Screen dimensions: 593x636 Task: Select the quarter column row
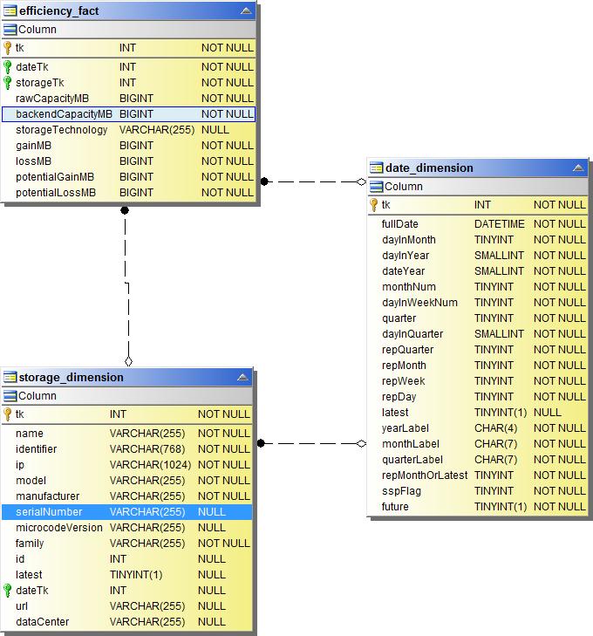tap(478, 318)
